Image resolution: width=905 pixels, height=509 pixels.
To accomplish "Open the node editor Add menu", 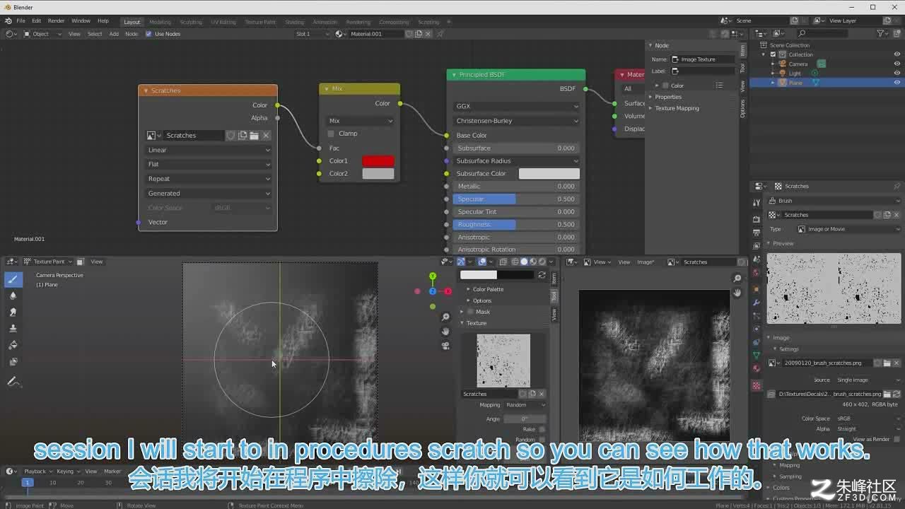I will [x=113, y=34].
